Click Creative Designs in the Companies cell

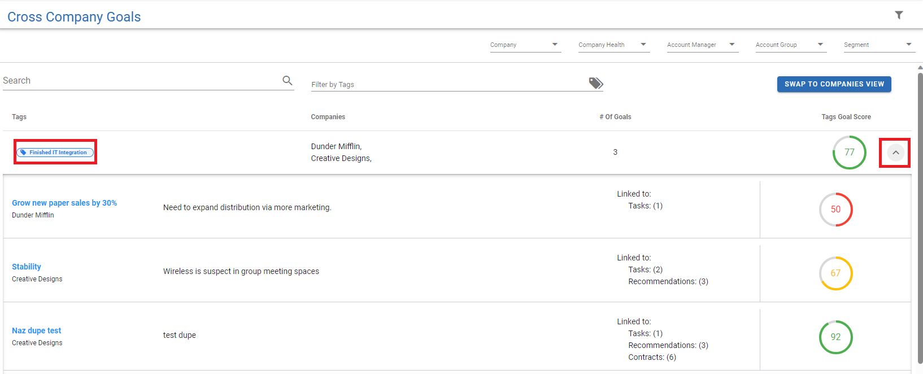[341, 158]
